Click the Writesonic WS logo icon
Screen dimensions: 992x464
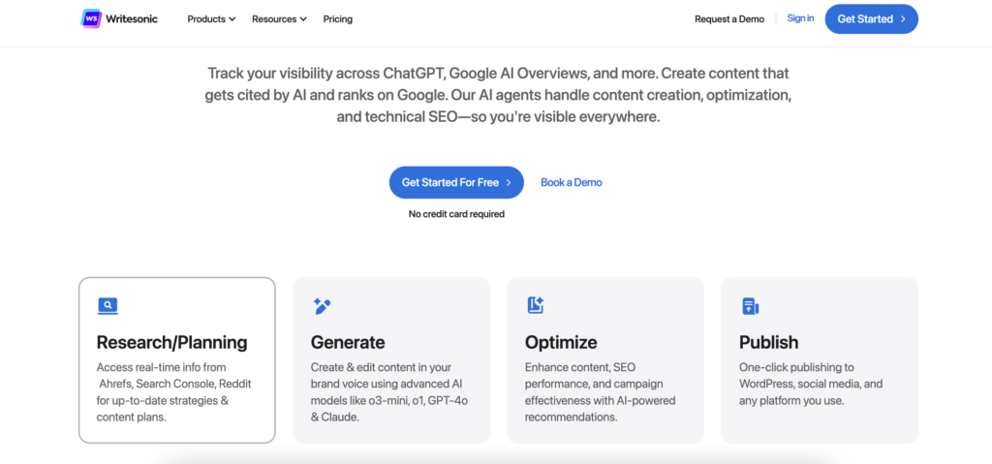91,18
